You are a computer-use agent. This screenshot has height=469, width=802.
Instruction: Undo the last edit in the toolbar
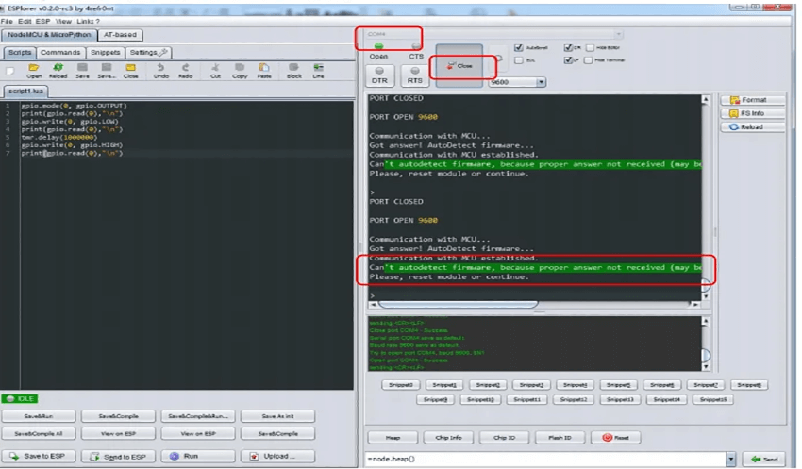point(160,71)
